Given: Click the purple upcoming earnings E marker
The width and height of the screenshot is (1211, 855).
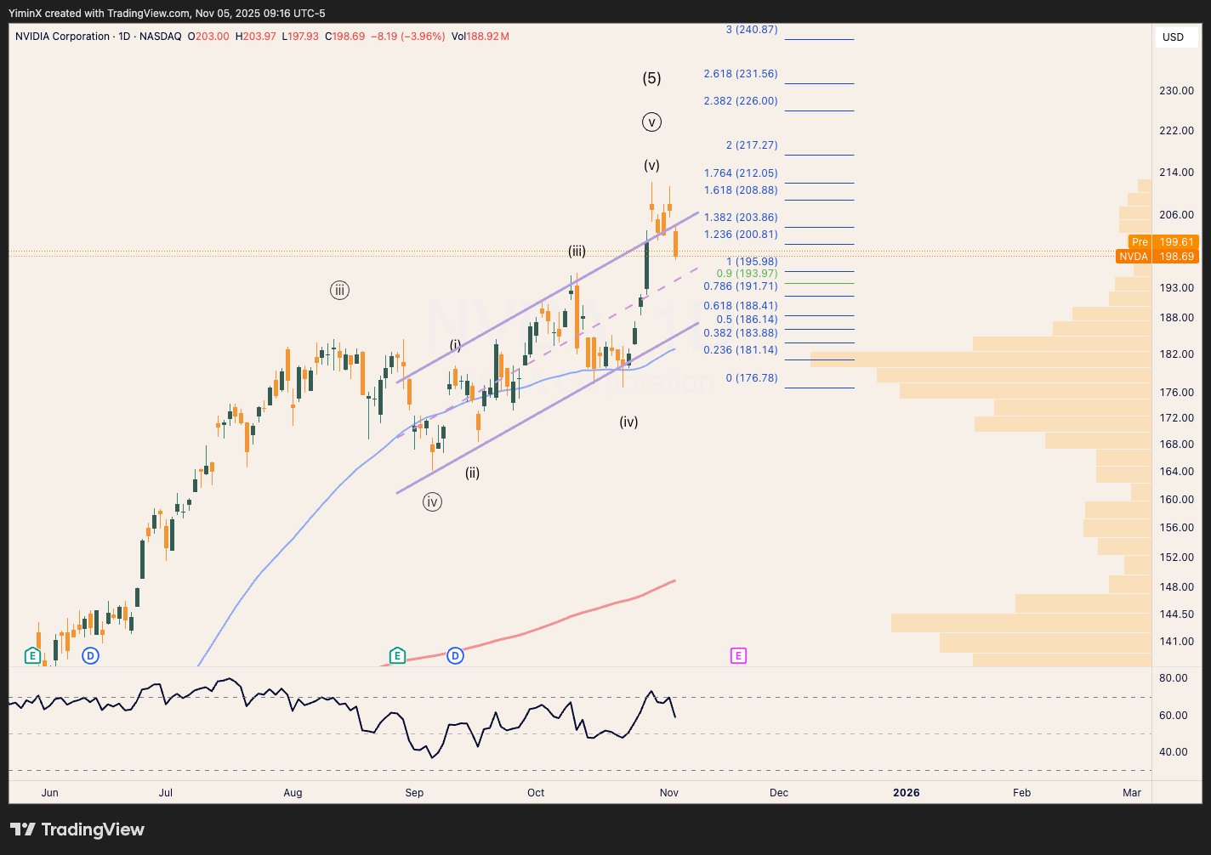Looking at the screenshot, I should (738, 655).
